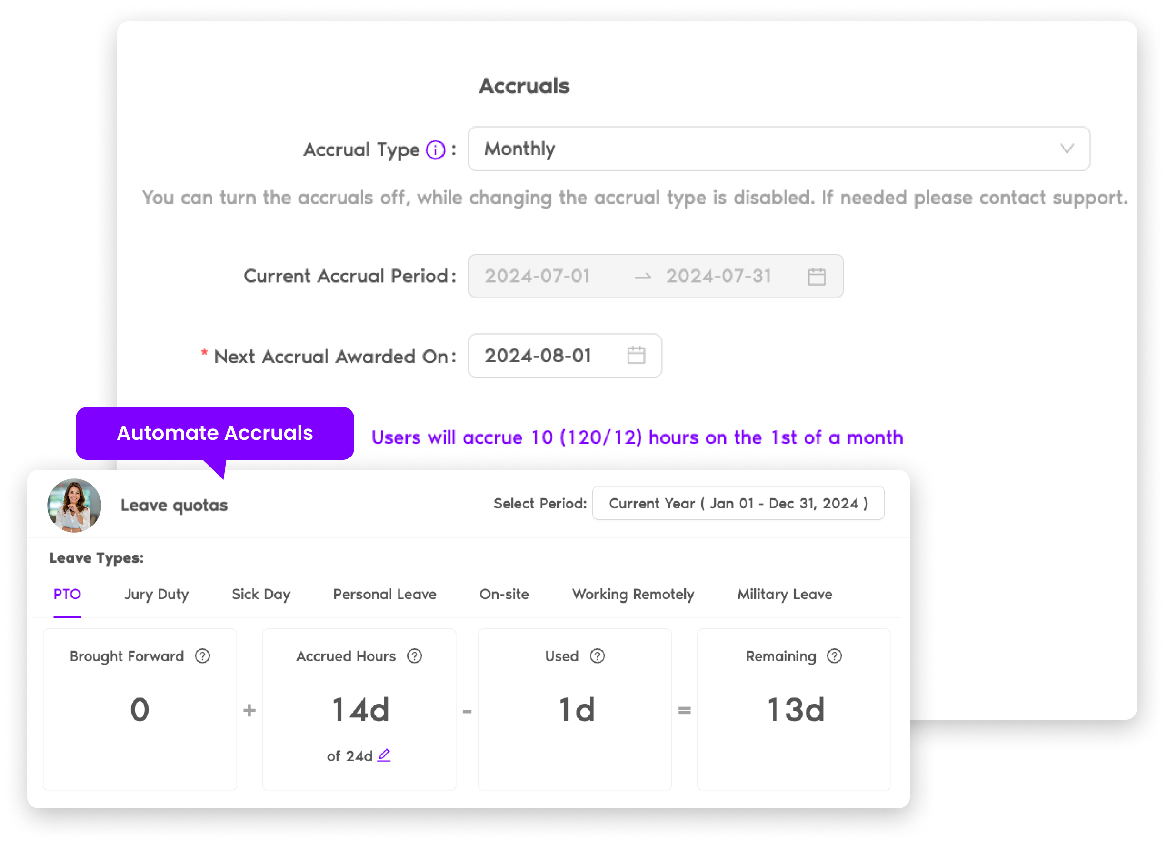The image size is (1167, 844).
Task: Expand the current accrual period date range
Action: (815, 276)
